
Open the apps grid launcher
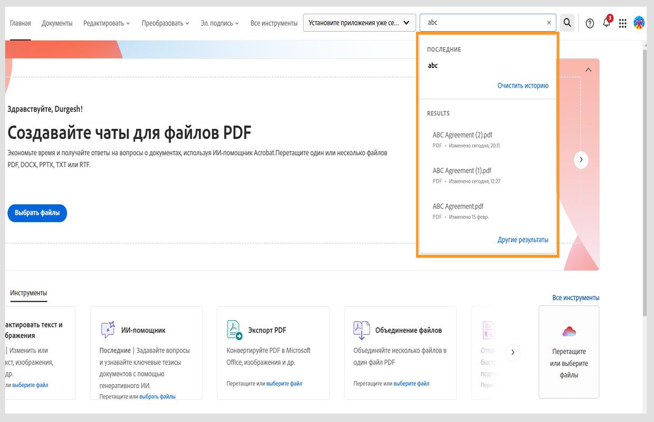pyautogui.click(x=623, y=23)
